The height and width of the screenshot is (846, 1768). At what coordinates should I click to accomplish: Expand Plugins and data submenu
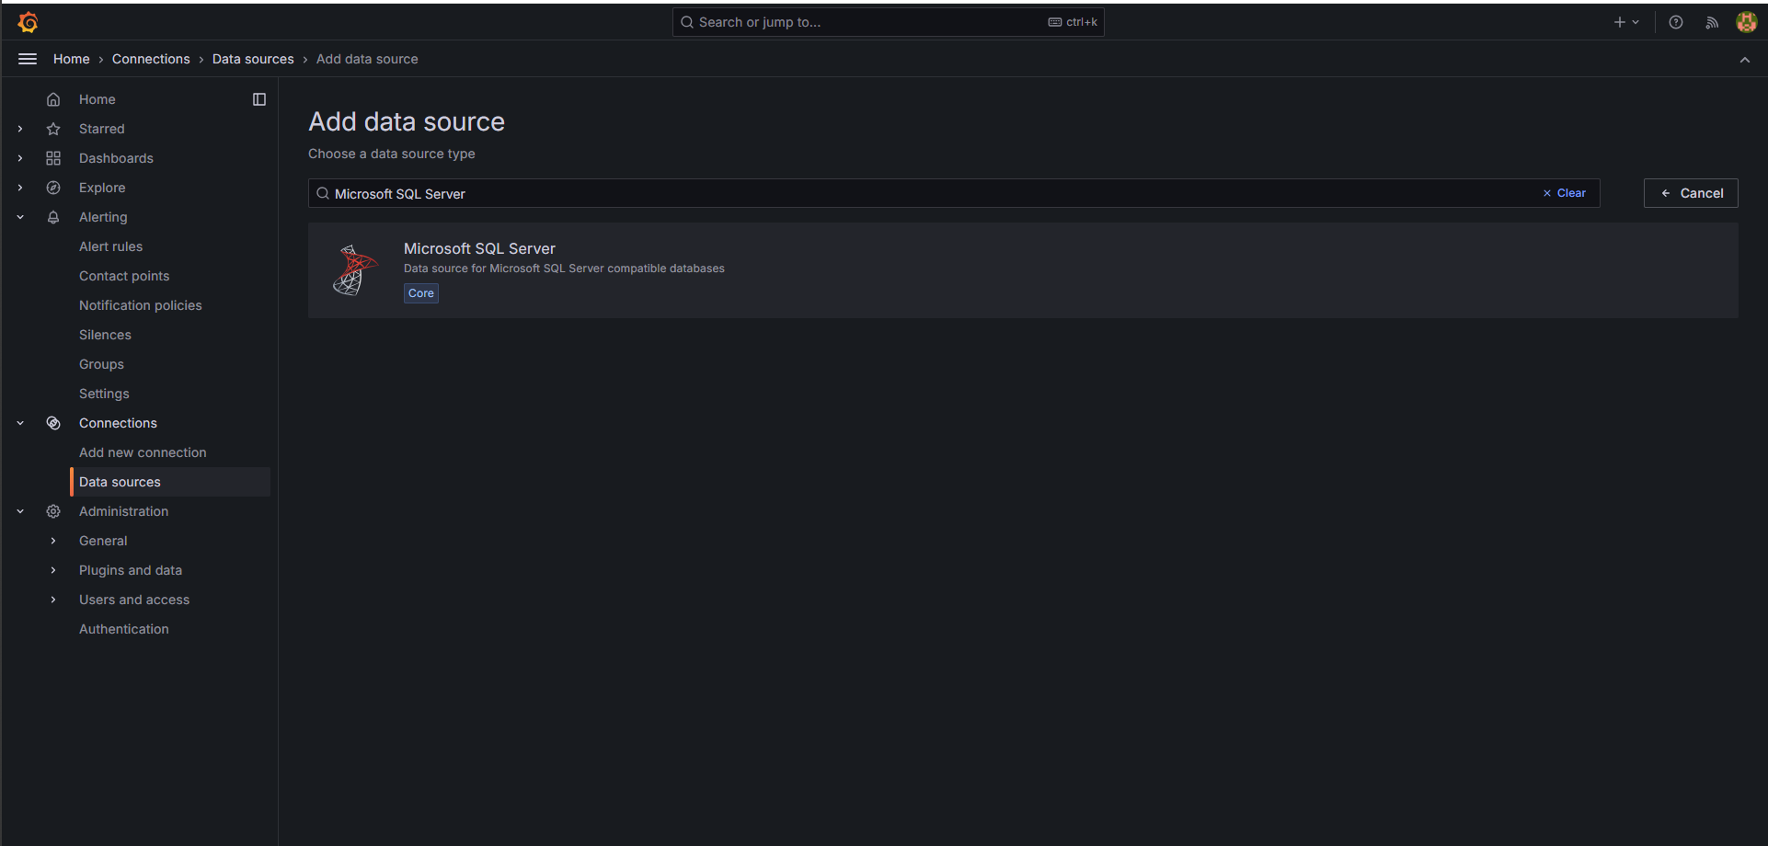(x=53, y=570)
